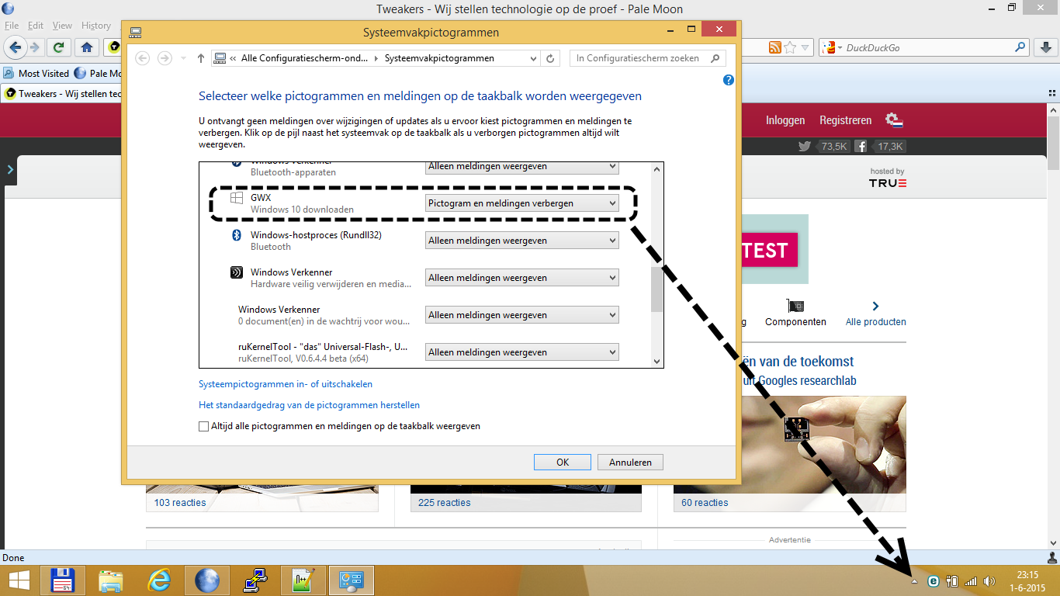Click Het standaardgedrag van de pictogrammen herstellen
Image resolution: width=1060 pixels, height=596 pixels.
pos(310,405)
